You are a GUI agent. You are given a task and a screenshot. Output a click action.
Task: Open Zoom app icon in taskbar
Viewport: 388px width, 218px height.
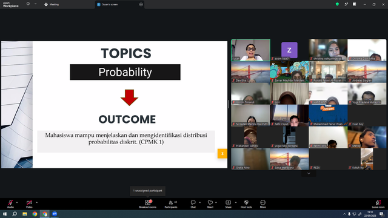pos(55,214)
